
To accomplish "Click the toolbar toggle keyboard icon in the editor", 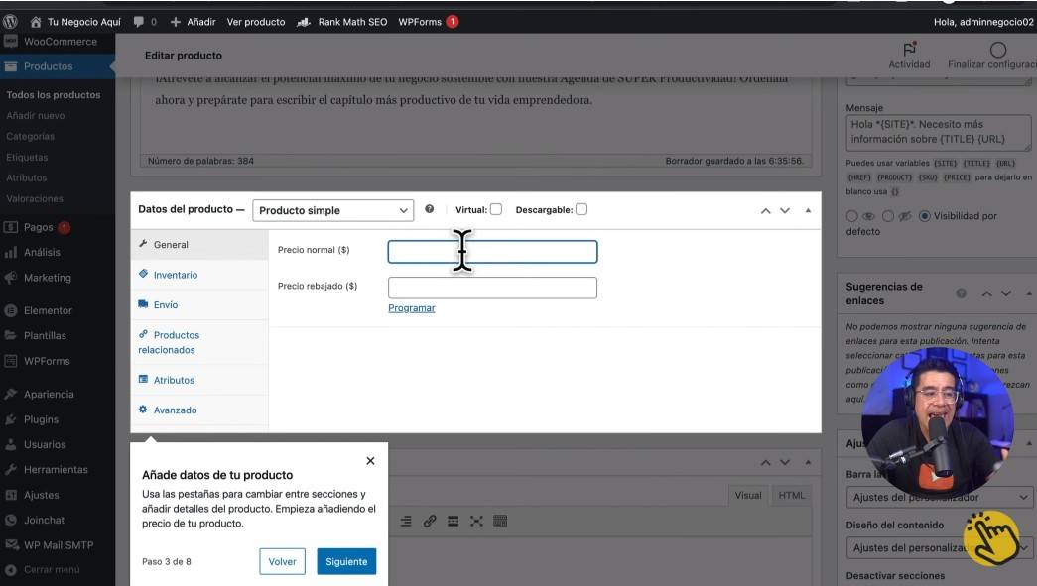I will pyautogui.click(x=500, y=522).
